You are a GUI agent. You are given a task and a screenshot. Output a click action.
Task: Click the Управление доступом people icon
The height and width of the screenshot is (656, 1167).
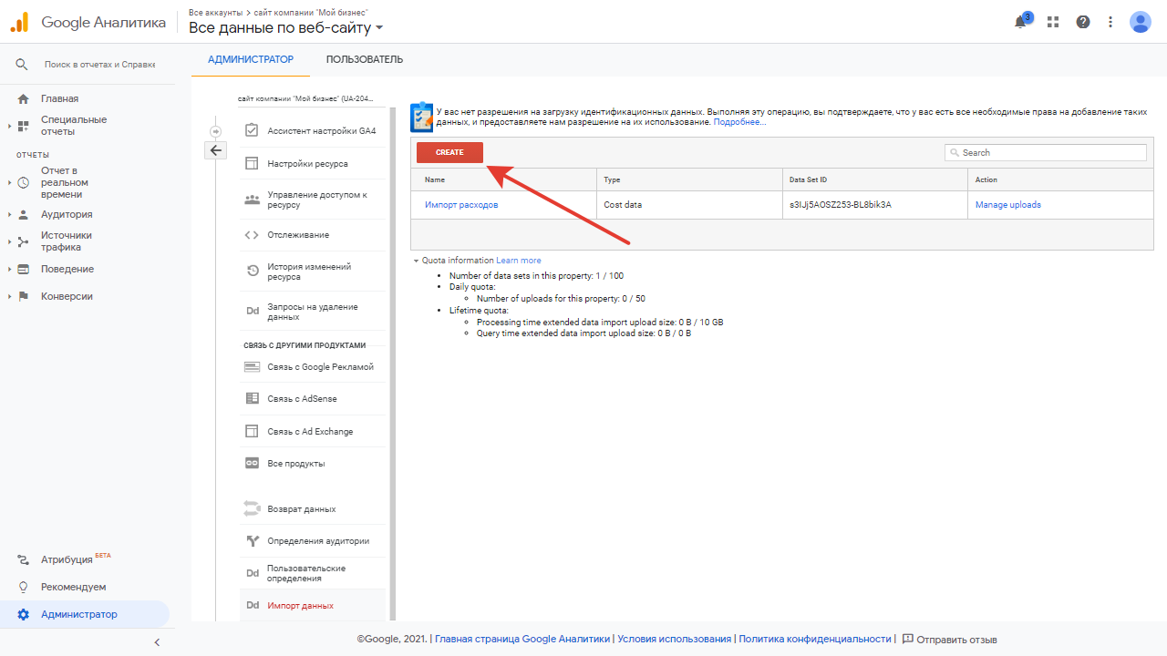point(252,200)
